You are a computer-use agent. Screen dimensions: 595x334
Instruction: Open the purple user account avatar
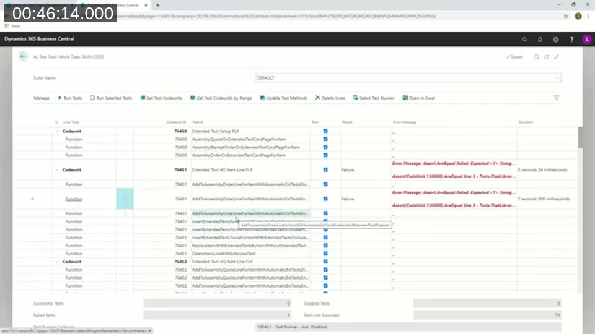point(587,40)
